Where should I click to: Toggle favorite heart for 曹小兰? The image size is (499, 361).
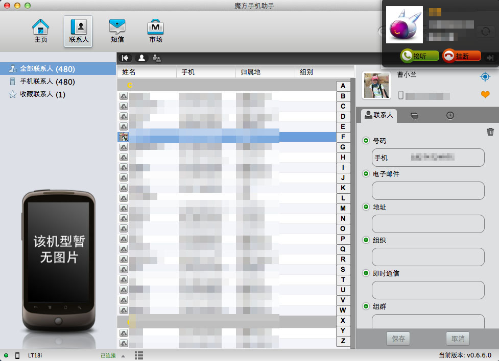tap(485, 94)
